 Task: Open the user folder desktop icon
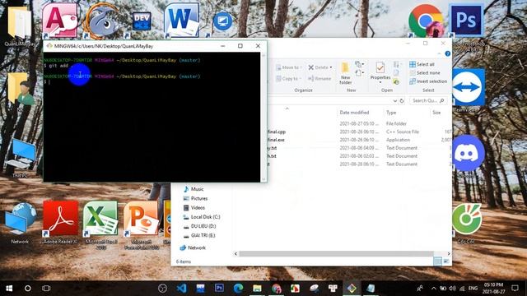coord(21,88)
